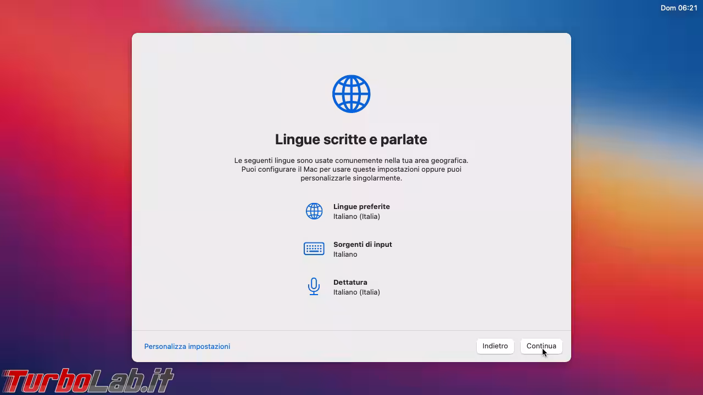Click the TurboLab.it watermark logo
The image size is (703, 395).
click(88, 381)
